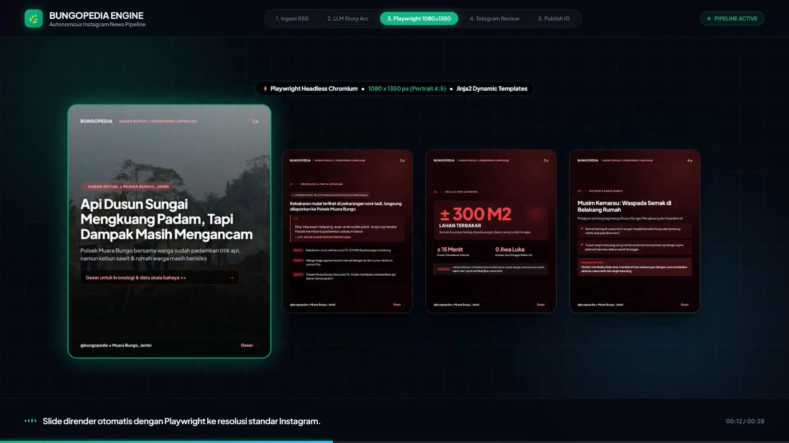Click cover slide subtext Polsek Muara Bungo bersama warga
The image size is (789, 443).
[160, 254]
